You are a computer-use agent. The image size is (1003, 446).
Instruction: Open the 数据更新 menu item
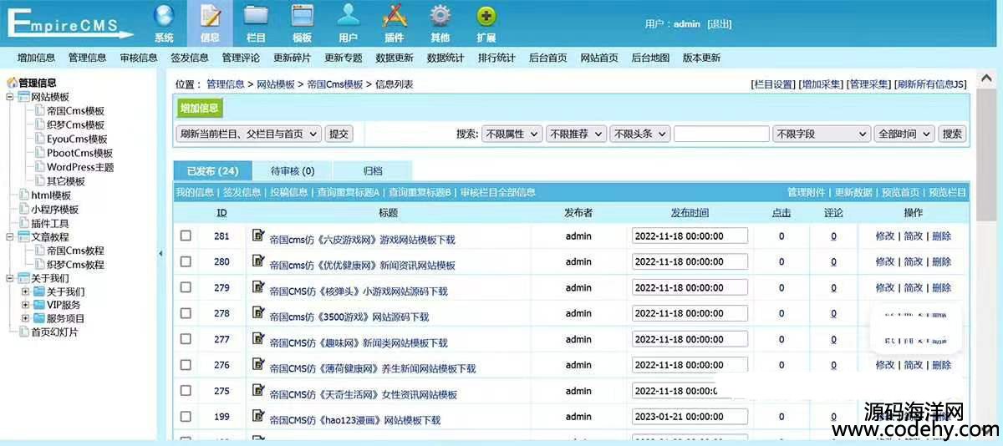395,58
